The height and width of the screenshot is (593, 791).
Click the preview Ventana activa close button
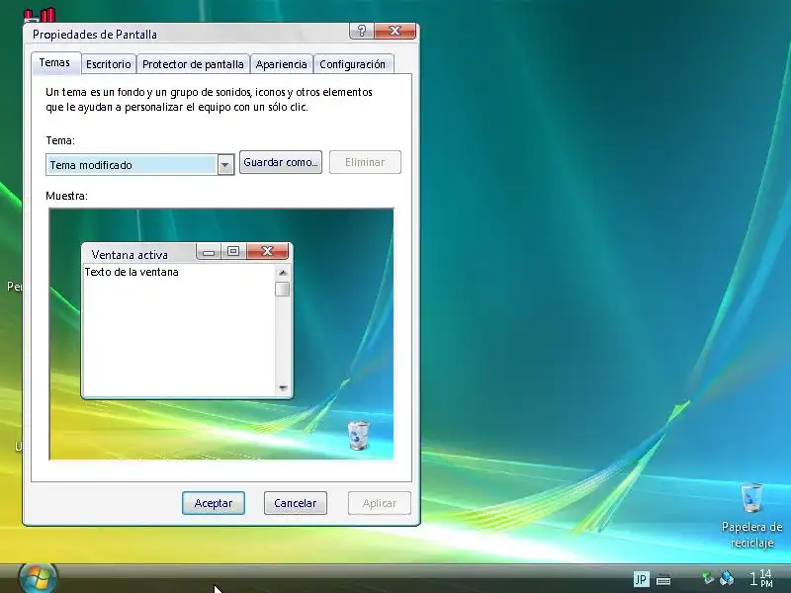click(x=267, y=251)
